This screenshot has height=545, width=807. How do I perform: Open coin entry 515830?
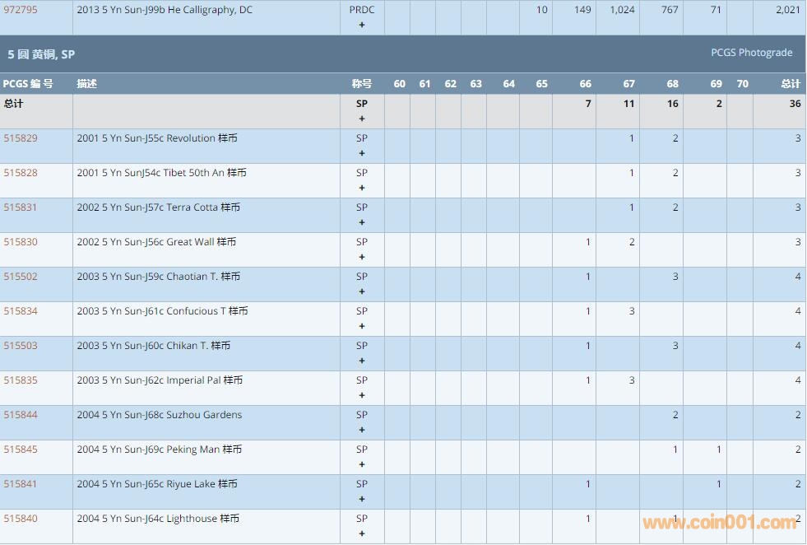21,242
